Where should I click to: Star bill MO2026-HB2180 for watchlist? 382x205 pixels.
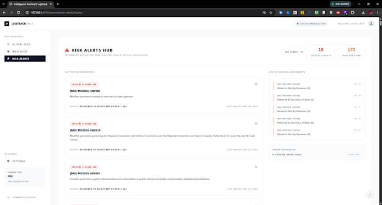point(256,84)
